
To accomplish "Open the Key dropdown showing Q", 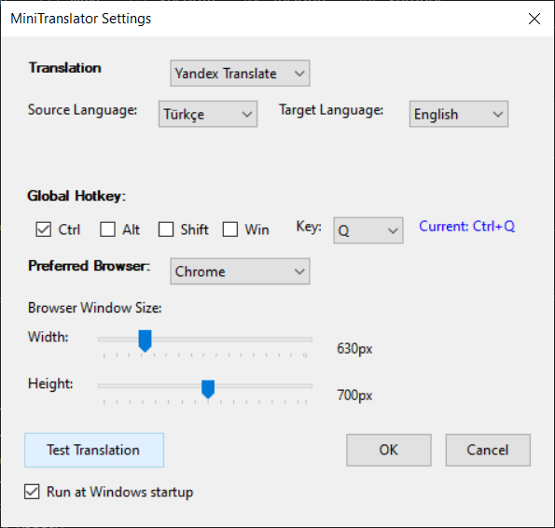I will [368, 230].
